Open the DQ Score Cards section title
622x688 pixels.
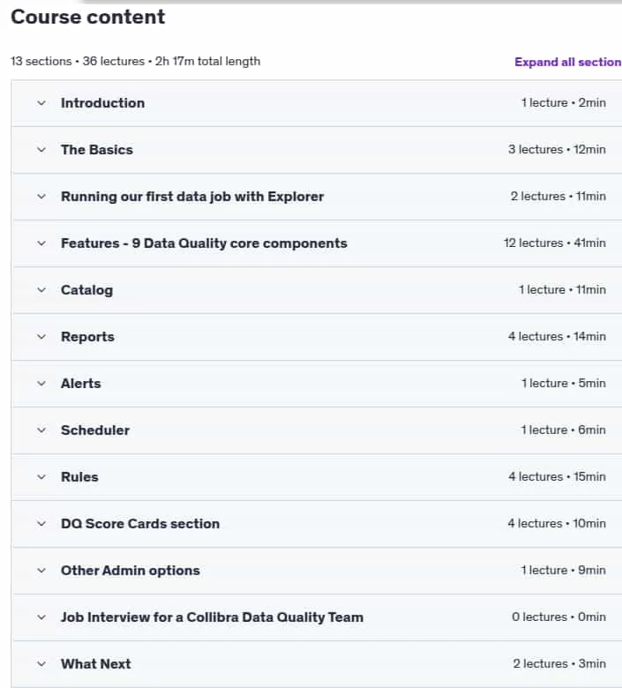click(x=140, y=524)
